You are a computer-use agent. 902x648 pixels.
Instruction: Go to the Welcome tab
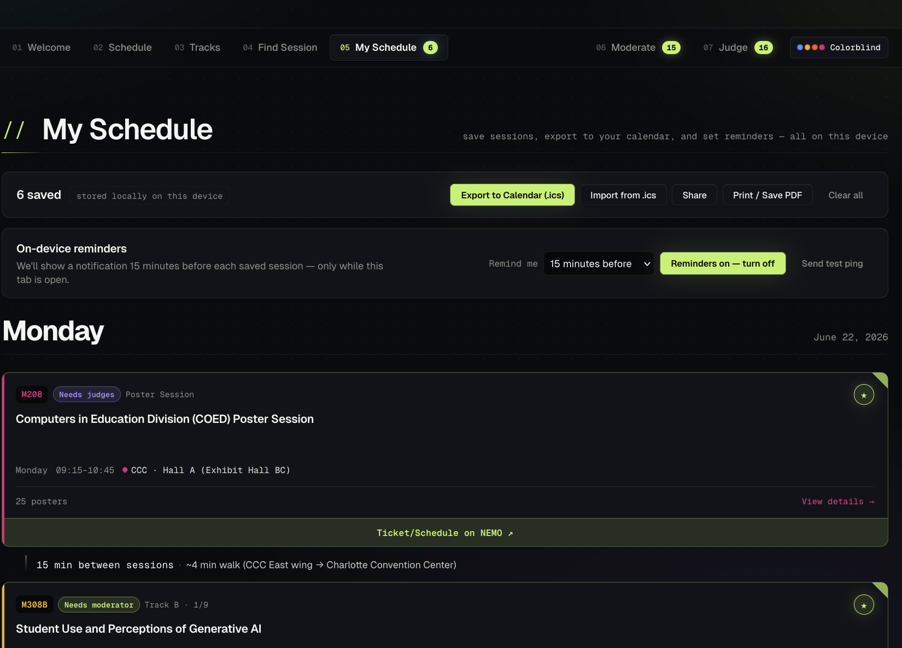42,48
